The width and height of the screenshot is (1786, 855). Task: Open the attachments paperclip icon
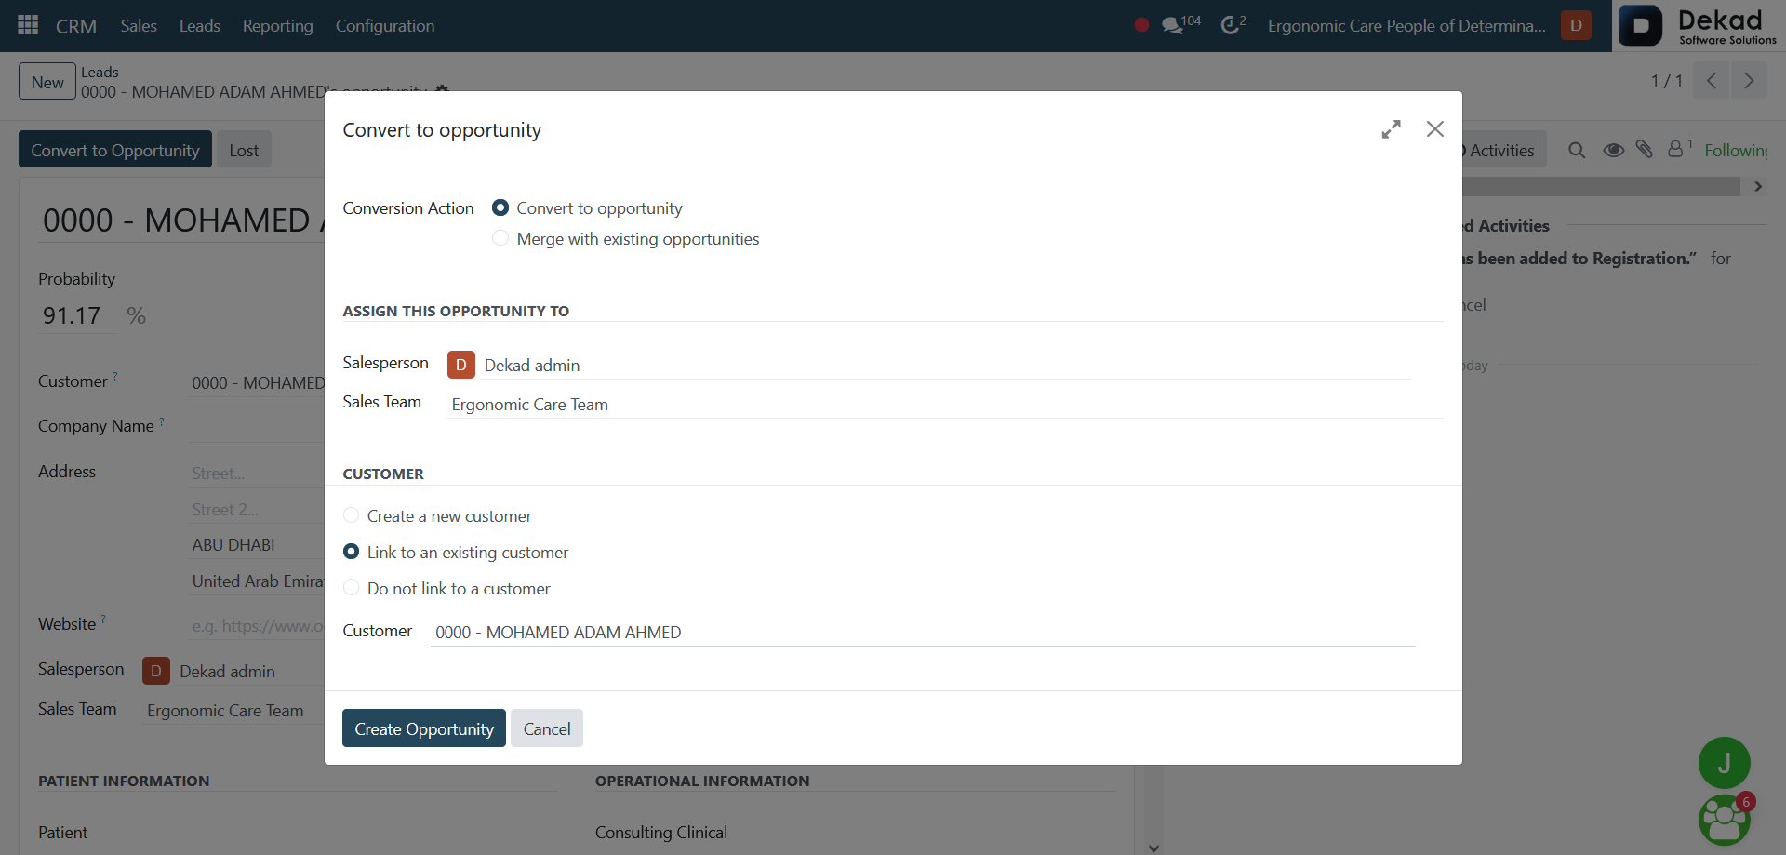[1645, 149]
